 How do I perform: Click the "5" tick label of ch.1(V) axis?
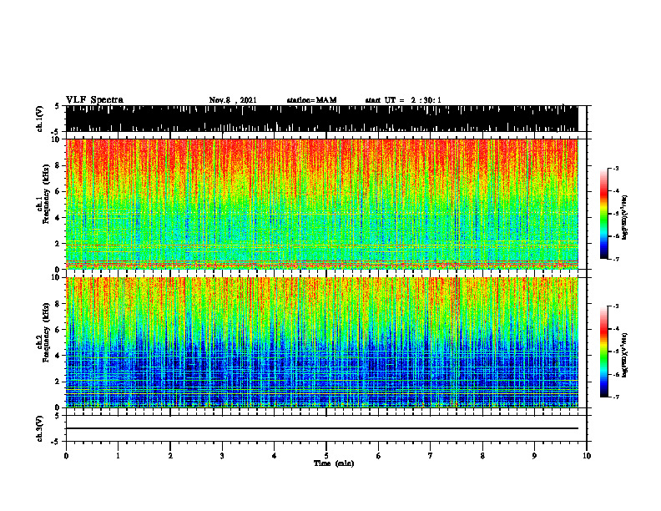tap(58, 107)
